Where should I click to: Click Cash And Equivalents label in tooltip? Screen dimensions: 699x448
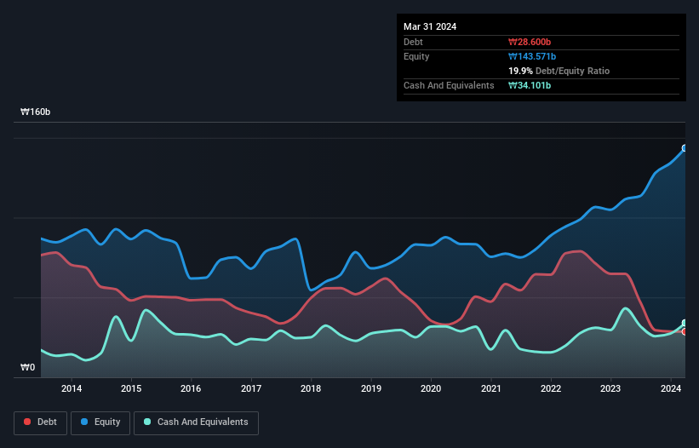pos(449,85)
